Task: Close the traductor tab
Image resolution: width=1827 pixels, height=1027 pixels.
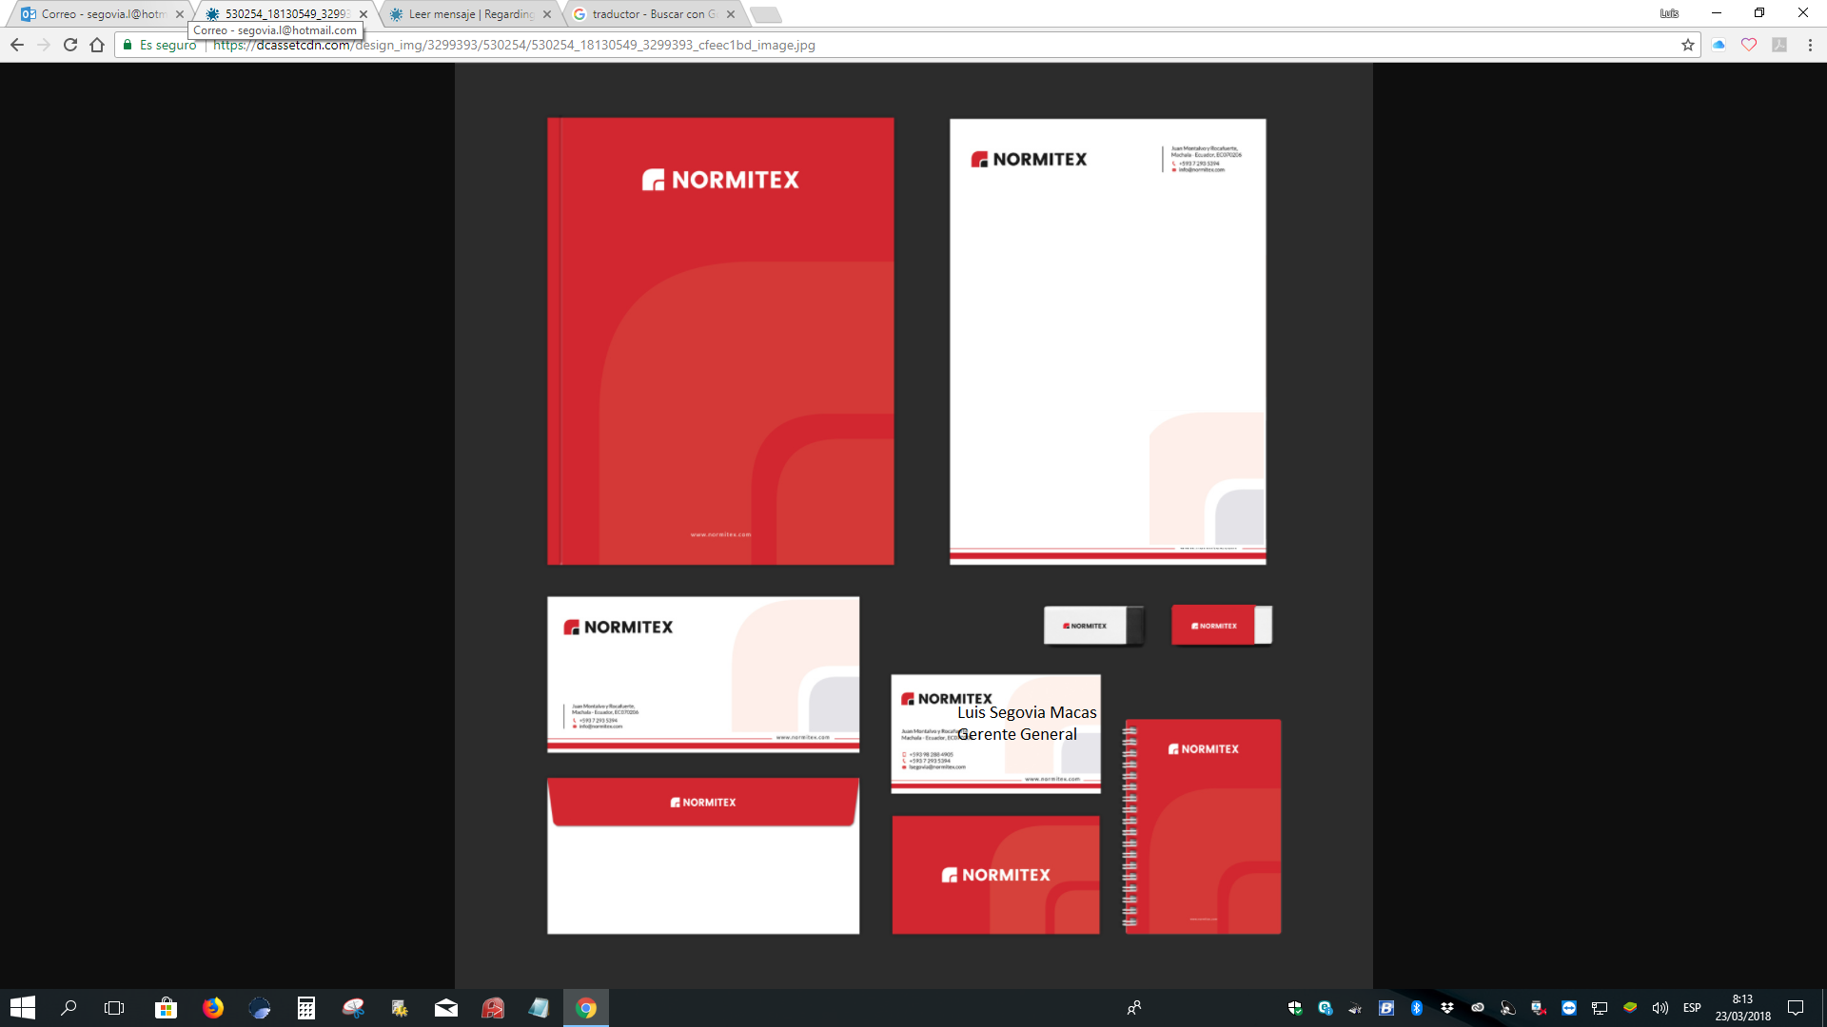Action: [x=731, y=14]
